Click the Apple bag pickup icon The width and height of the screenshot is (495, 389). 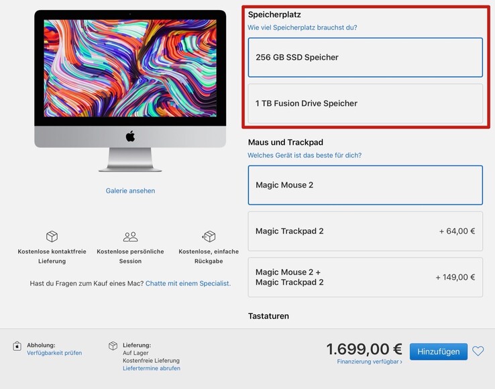click(17, 346)
